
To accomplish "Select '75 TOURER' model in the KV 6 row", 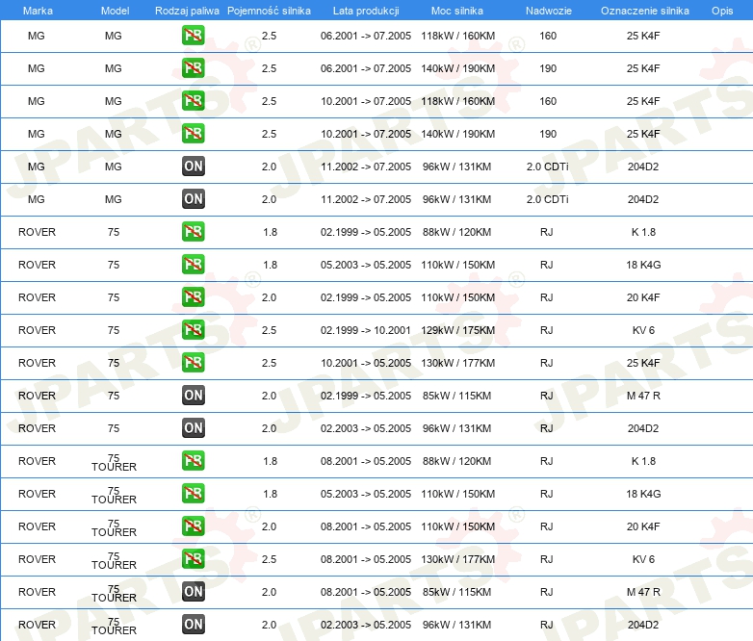I will point(114,560).
